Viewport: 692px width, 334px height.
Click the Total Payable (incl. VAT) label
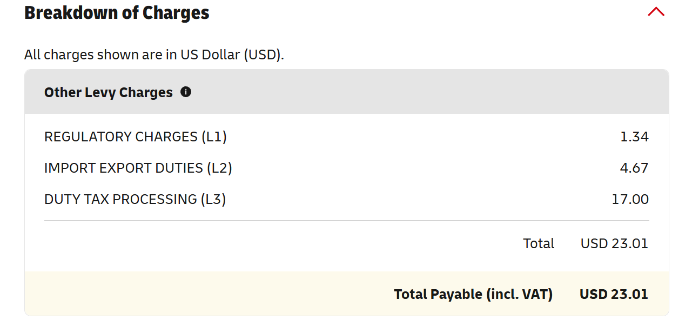tap(473, 295)
